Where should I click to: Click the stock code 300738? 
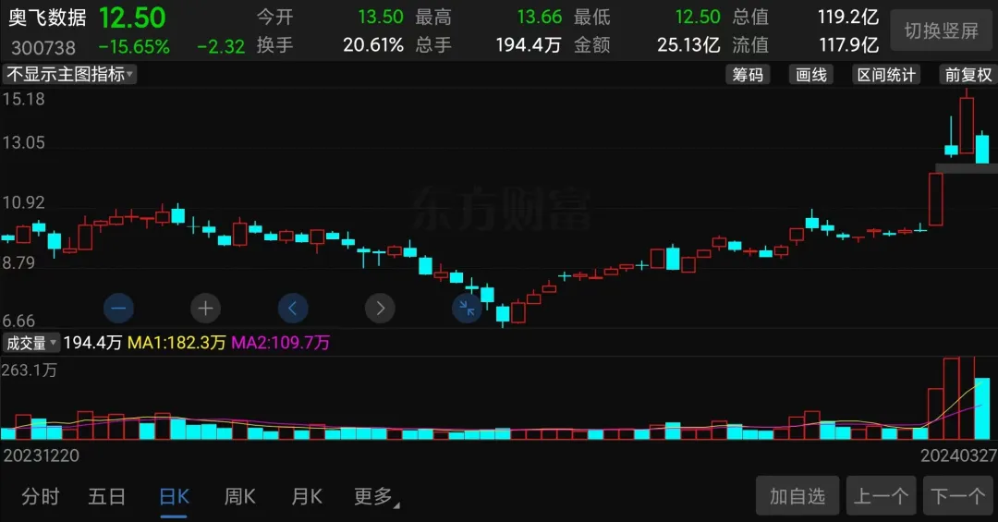pos(43,47)
